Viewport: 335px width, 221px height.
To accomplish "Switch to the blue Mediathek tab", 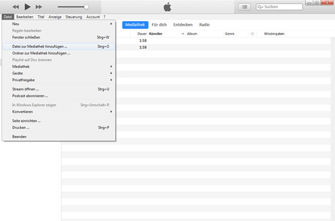I will click(x=135, y=25).
